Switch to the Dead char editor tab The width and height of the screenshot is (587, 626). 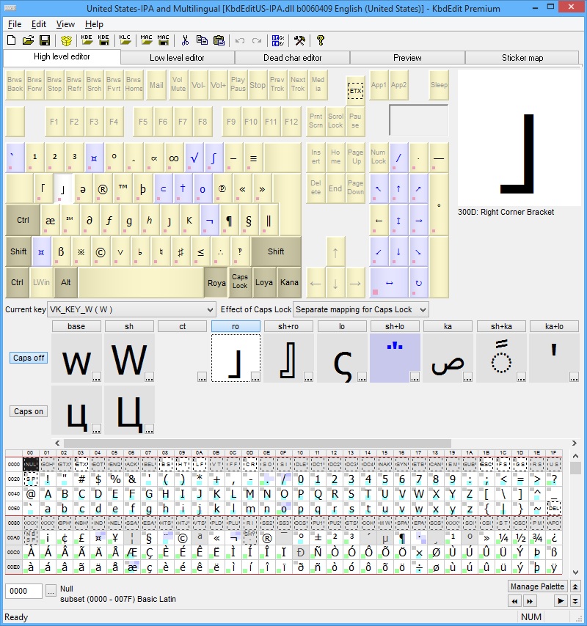coord(293,58)
